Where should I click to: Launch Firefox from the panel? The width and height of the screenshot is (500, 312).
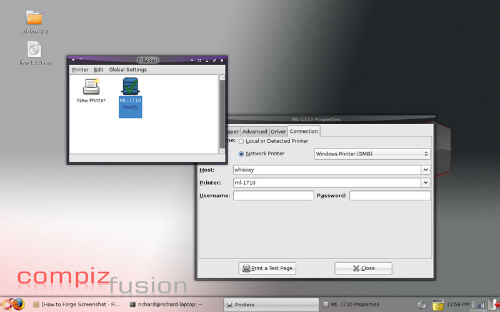[x=19, y=305]
